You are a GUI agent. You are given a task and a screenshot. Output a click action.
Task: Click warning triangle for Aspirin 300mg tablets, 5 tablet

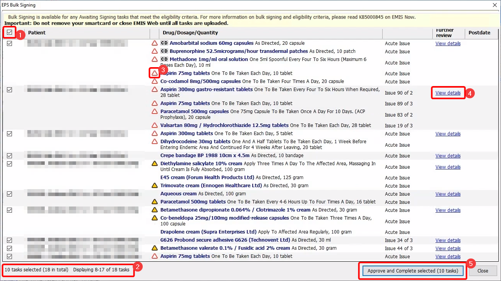(x=155, y=134)
